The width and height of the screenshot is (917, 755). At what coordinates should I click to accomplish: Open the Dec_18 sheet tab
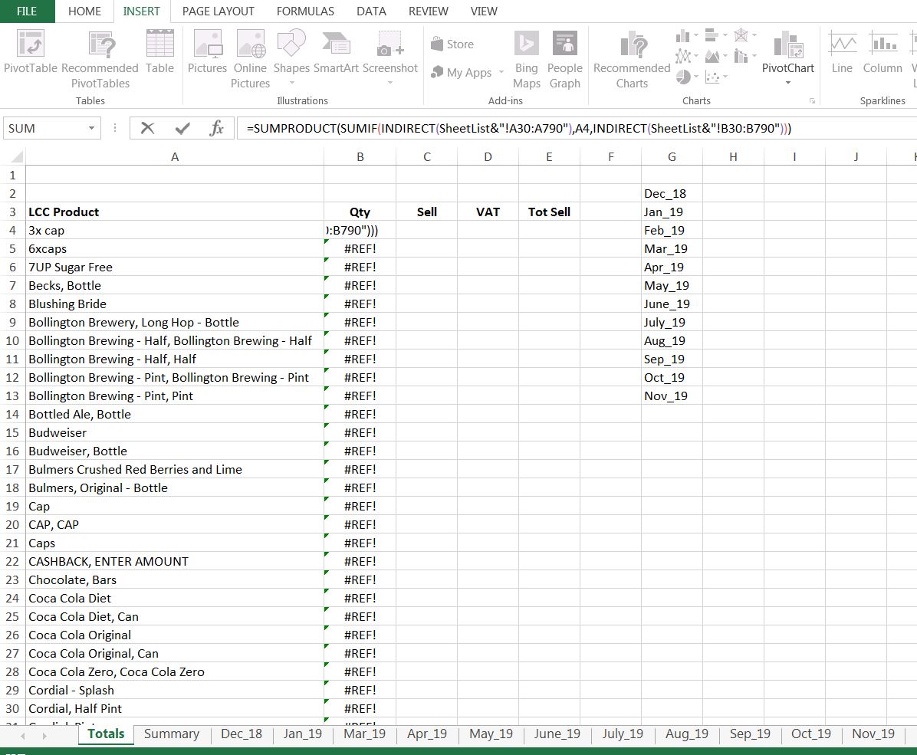tap(241, 734)
